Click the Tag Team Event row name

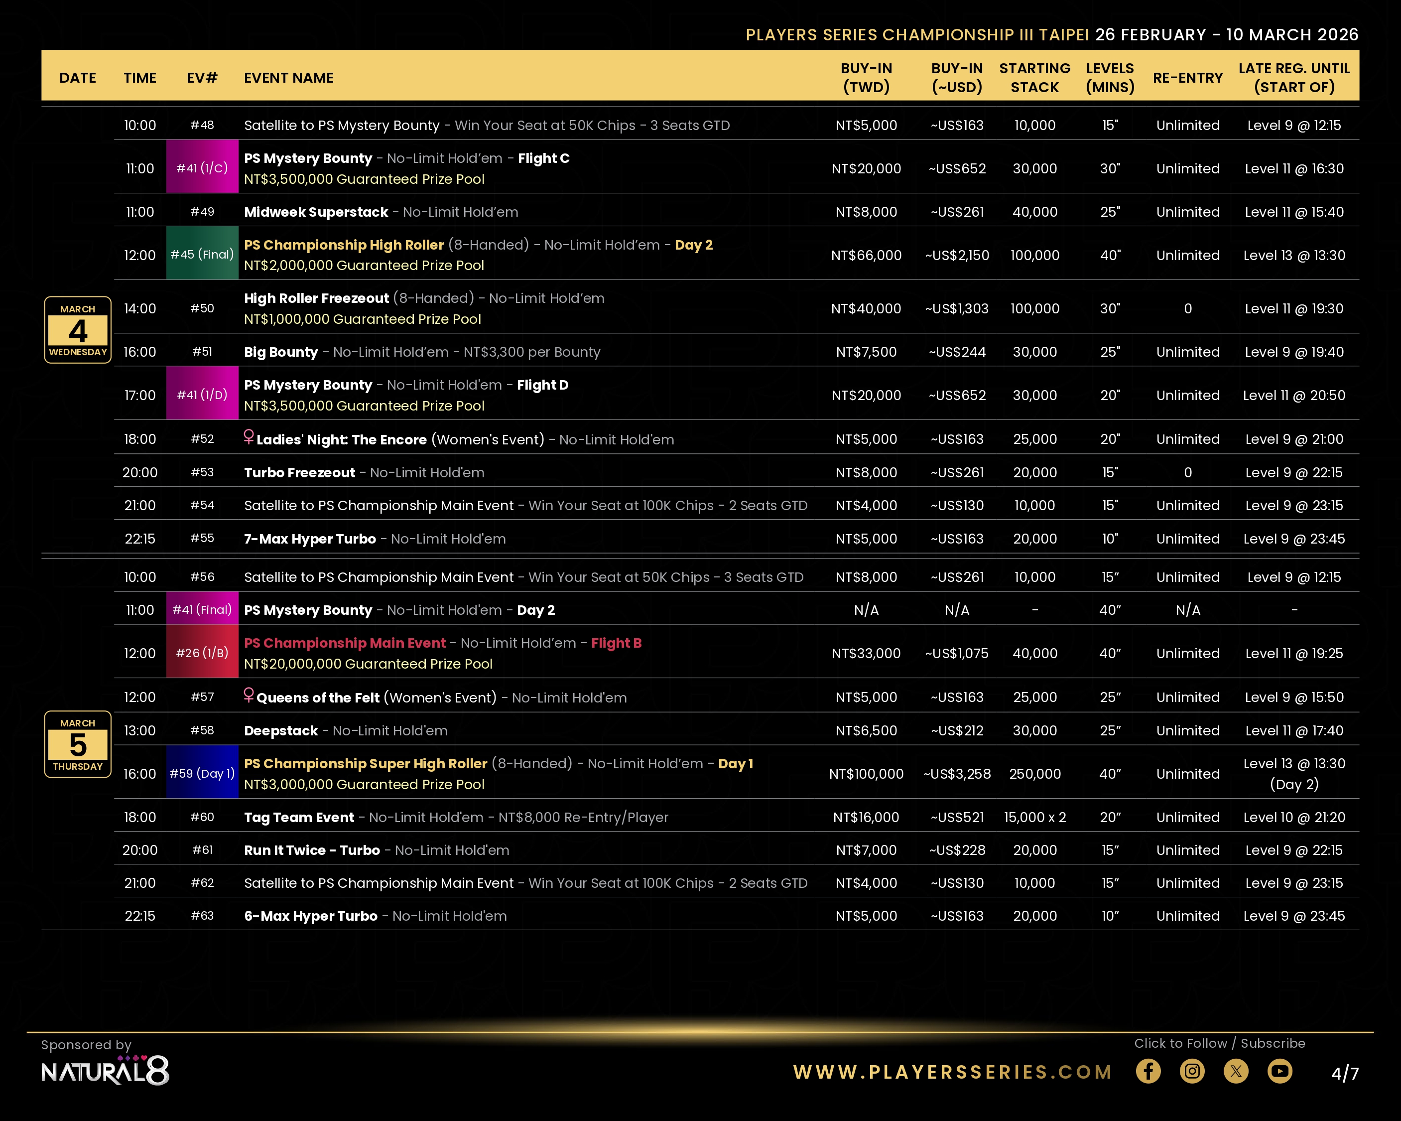tap(299, 818)
